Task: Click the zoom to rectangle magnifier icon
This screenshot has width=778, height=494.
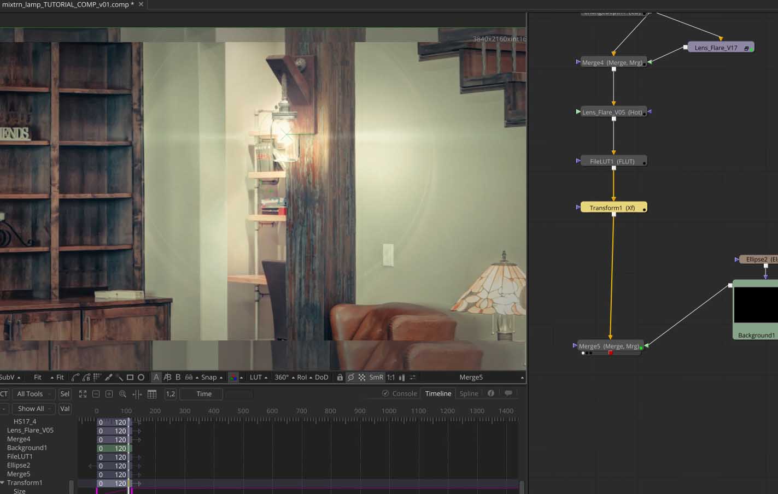Action: [x=122, y=394]
